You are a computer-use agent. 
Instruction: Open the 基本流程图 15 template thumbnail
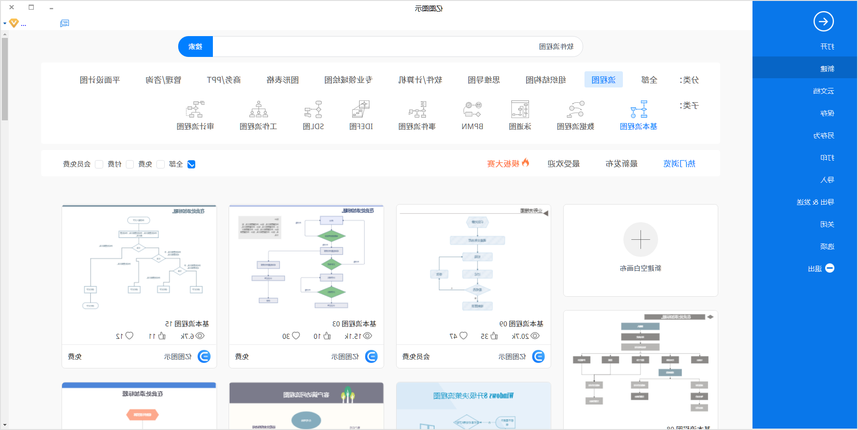click(139, 260)
